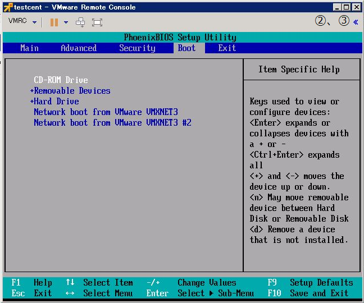The image size is (364, 303).
Task: Go to the Security BIOS tab
Action: [x=137, y=48]
